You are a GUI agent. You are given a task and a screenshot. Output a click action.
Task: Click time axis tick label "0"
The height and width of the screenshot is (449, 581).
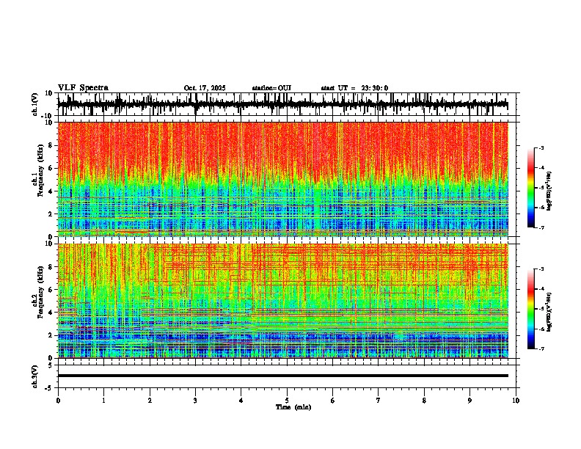58,401
